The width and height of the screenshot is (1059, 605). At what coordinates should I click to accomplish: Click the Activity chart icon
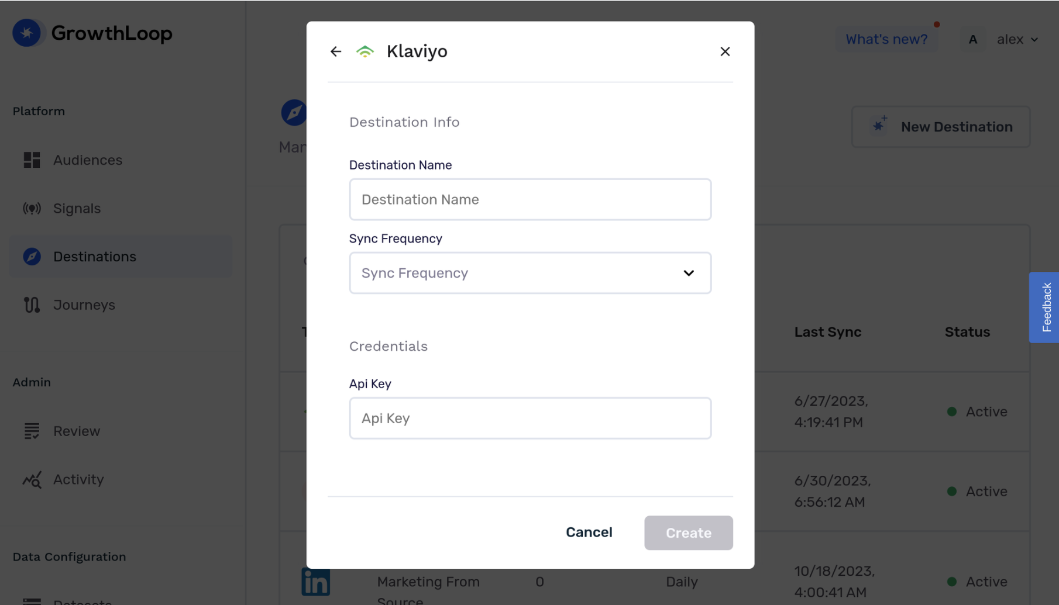click(32, 479)
